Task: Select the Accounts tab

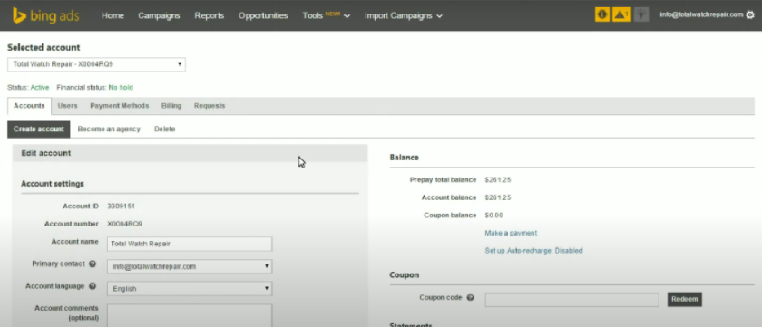Action: tap(29, 106)
